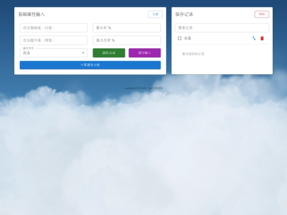The width and height of the screenshot is (287, 215).
Task: Click the red outlined button beside 保存记录
Action: point(261,14)
